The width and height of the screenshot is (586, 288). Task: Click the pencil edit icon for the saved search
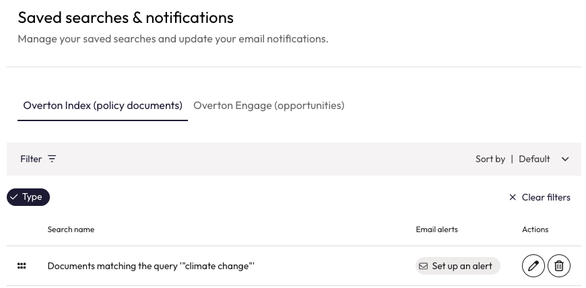click(533, 266)
